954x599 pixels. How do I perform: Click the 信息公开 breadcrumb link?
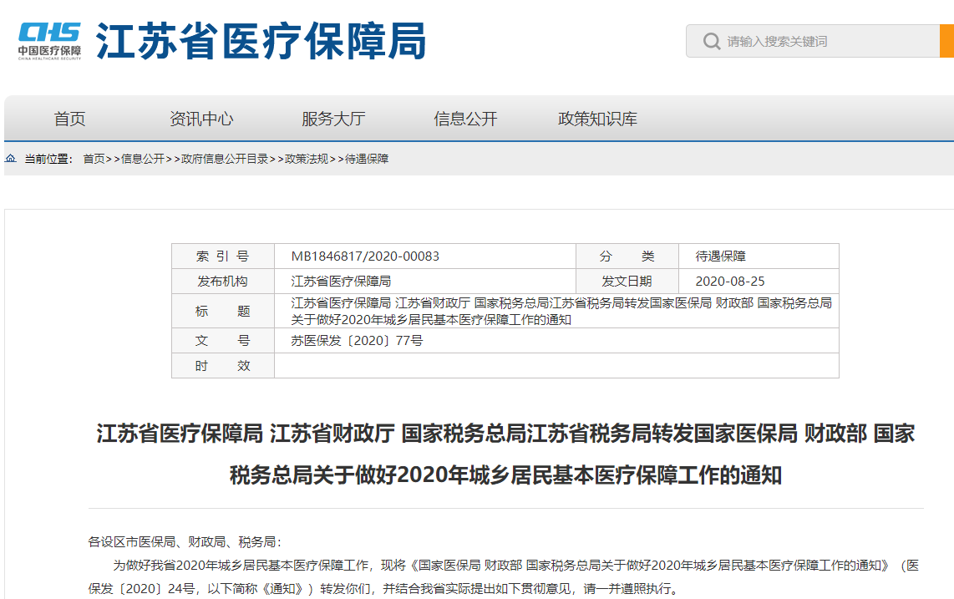(x=143, y=159)
